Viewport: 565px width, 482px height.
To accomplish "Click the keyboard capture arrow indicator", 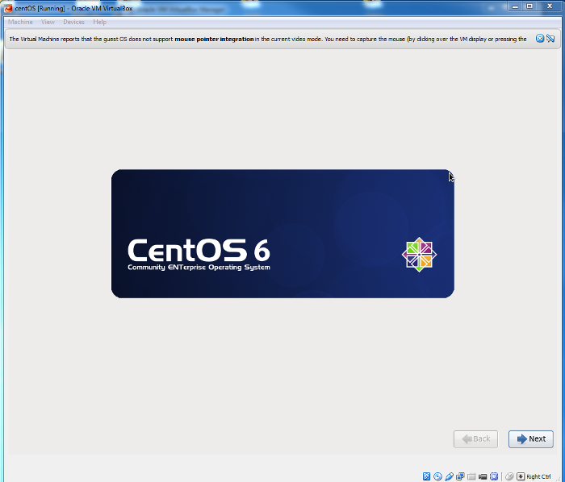I will pos(521,476).
